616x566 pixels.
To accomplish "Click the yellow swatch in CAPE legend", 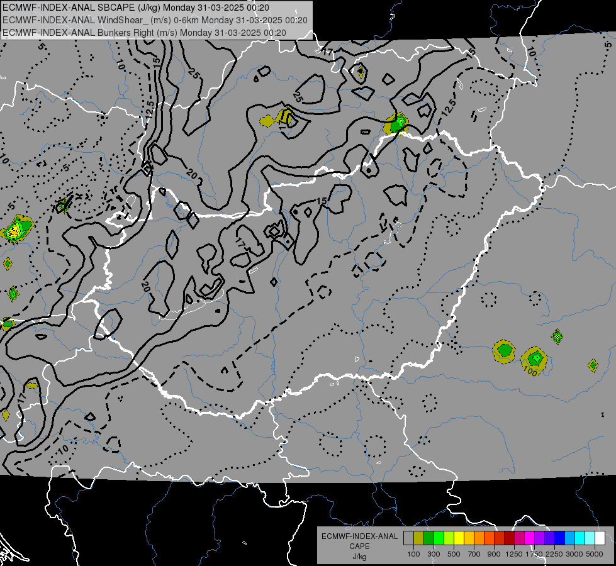I will (459, 538).
